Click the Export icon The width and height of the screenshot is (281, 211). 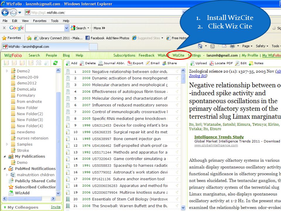point(130,63)
